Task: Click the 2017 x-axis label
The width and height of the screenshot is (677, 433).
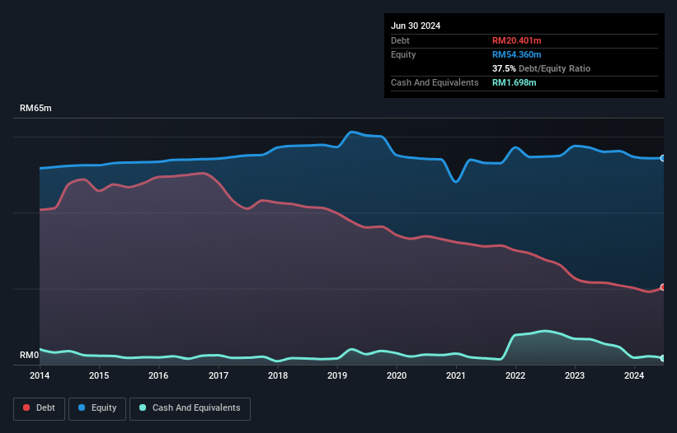Action: pyautogui.click(x=219, y=375)
